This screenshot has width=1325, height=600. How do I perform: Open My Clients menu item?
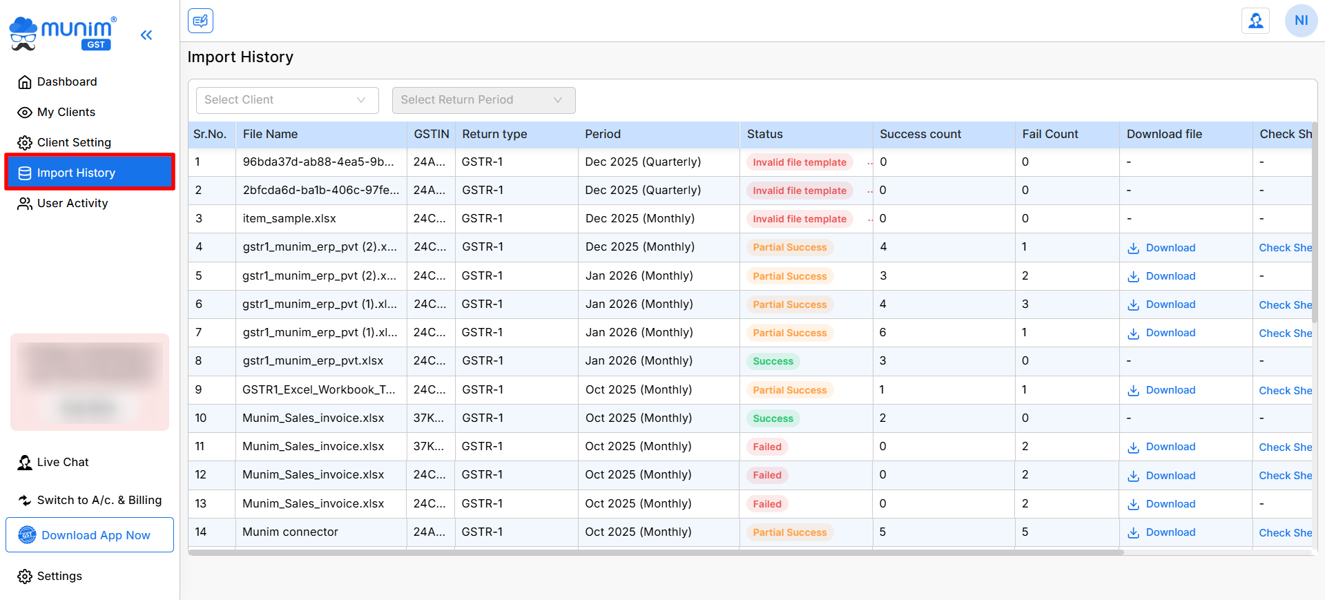(66, 112)
